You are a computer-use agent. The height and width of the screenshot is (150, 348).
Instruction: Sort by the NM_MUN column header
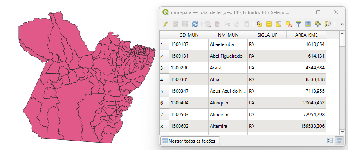coord(228,35)
